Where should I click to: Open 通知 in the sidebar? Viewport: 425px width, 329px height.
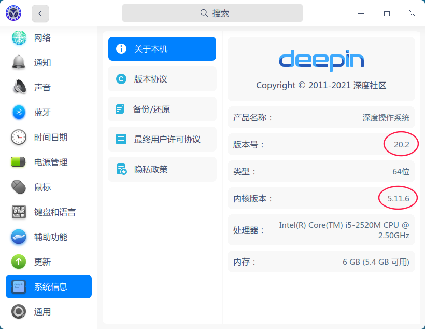(49, 62)
